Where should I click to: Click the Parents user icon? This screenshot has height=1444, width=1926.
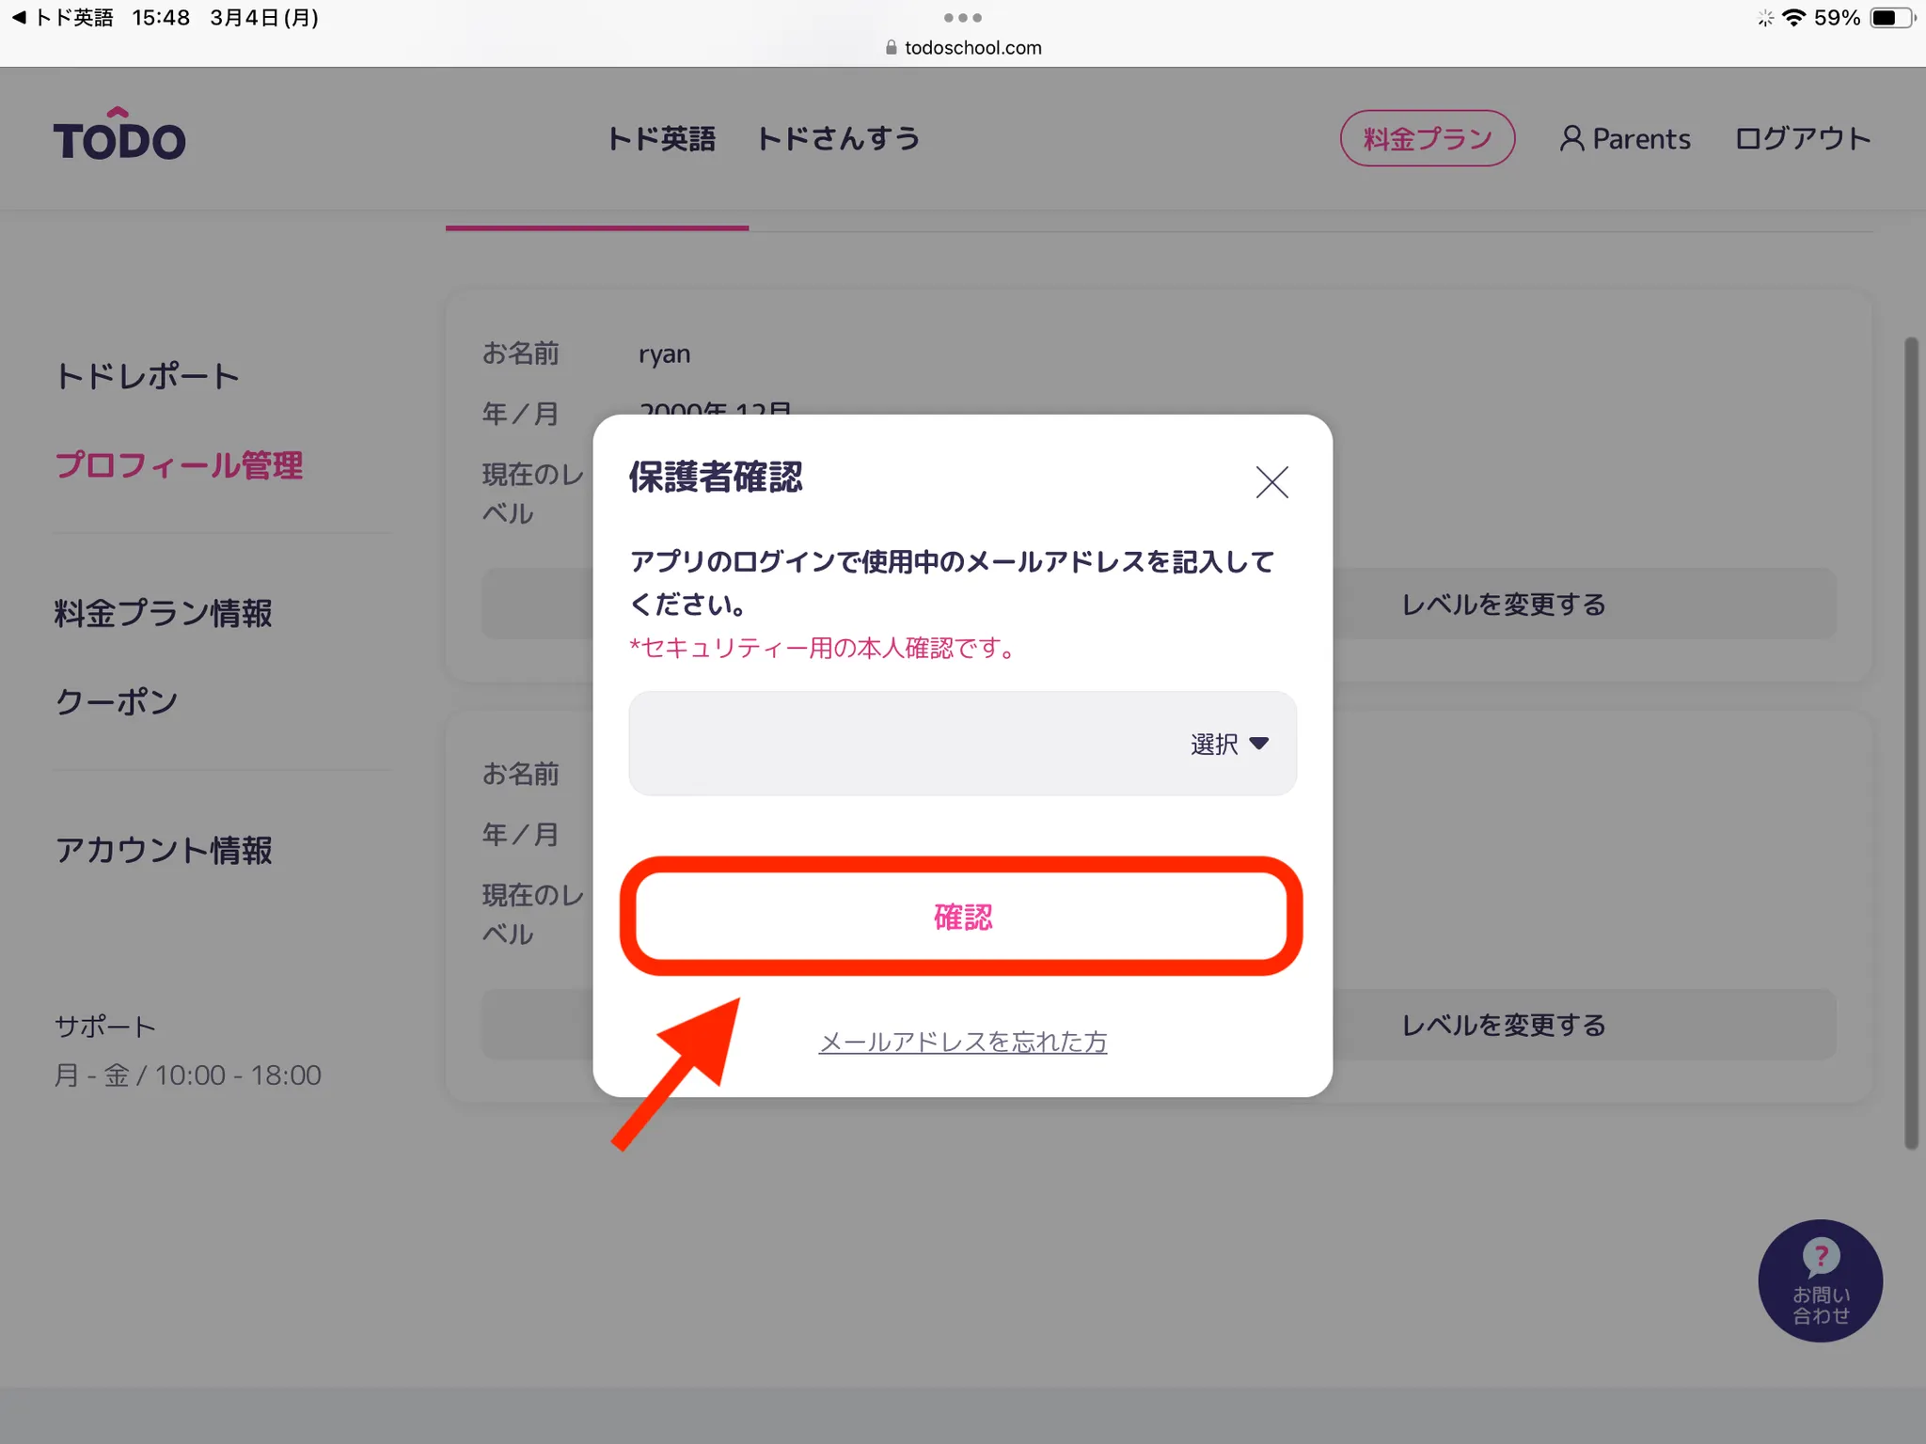coord(1571,139)
